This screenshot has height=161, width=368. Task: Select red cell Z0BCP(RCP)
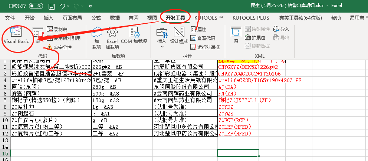238,120
